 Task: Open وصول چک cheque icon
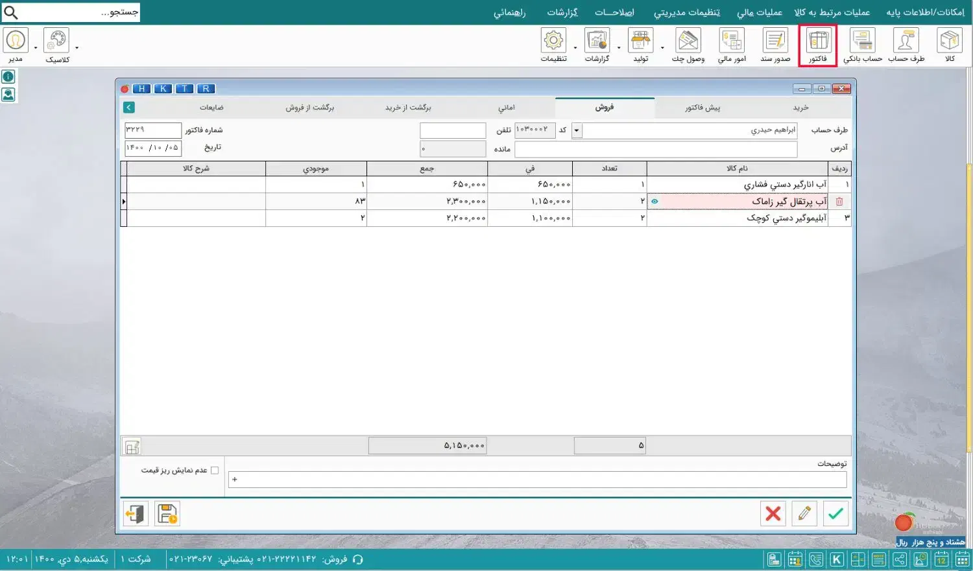[688, 41]
